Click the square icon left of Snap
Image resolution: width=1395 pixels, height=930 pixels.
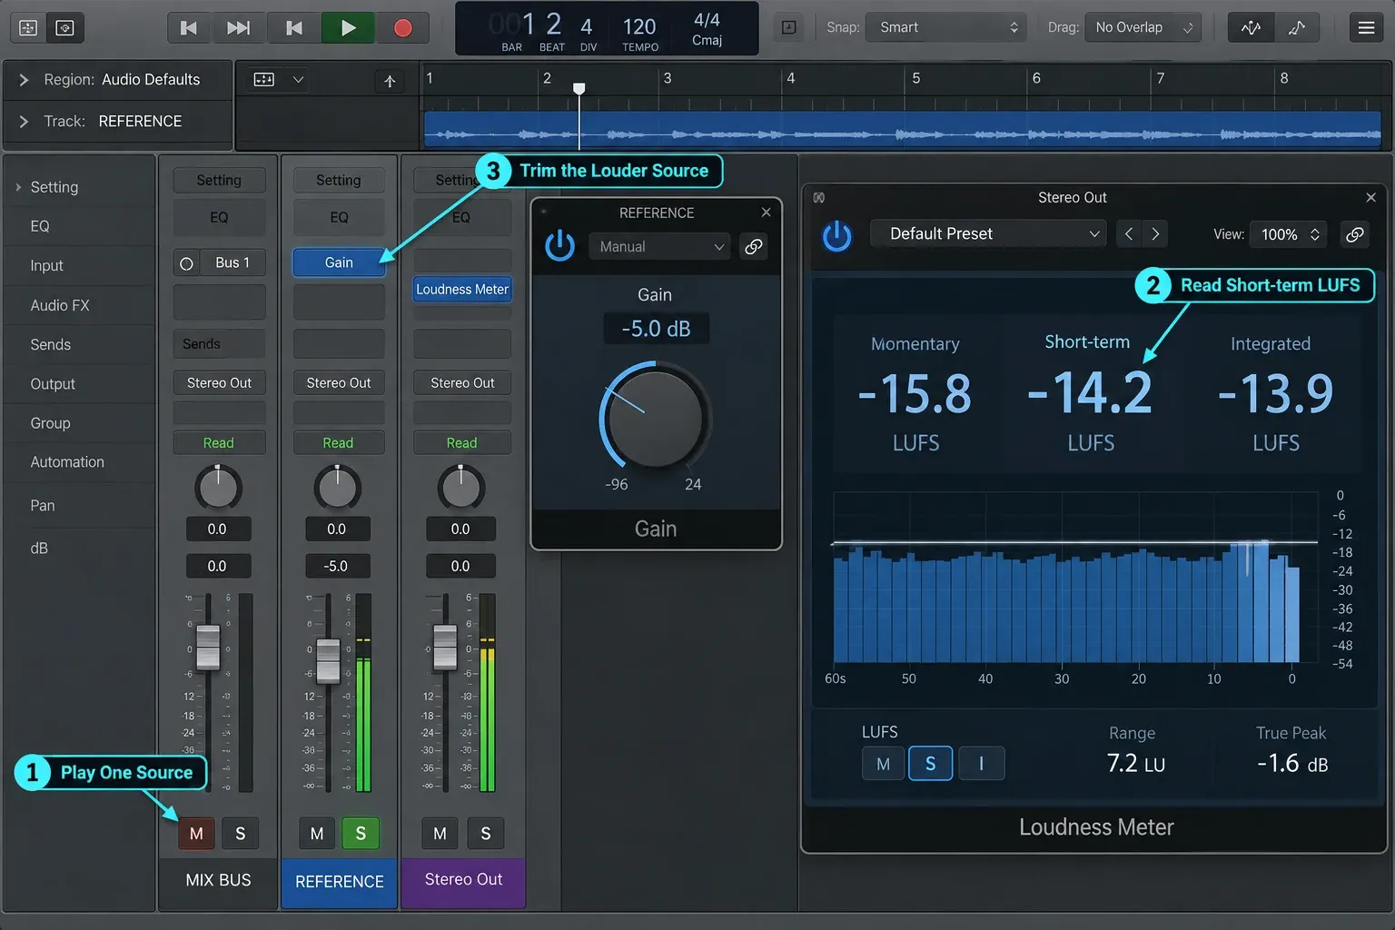click(x=789, y=28)
